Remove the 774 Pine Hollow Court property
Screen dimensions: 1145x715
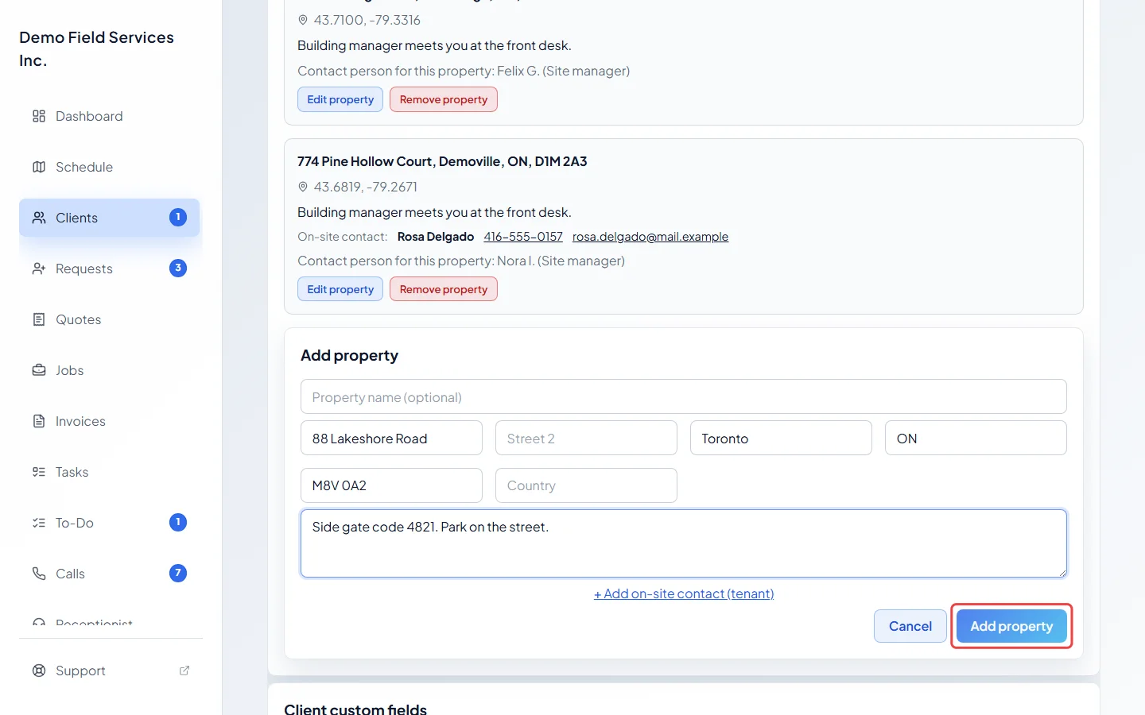[444, 289]
